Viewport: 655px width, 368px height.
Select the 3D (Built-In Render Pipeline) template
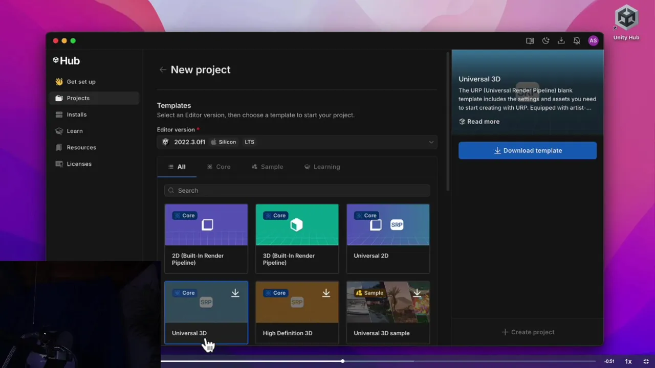[297, 239]
